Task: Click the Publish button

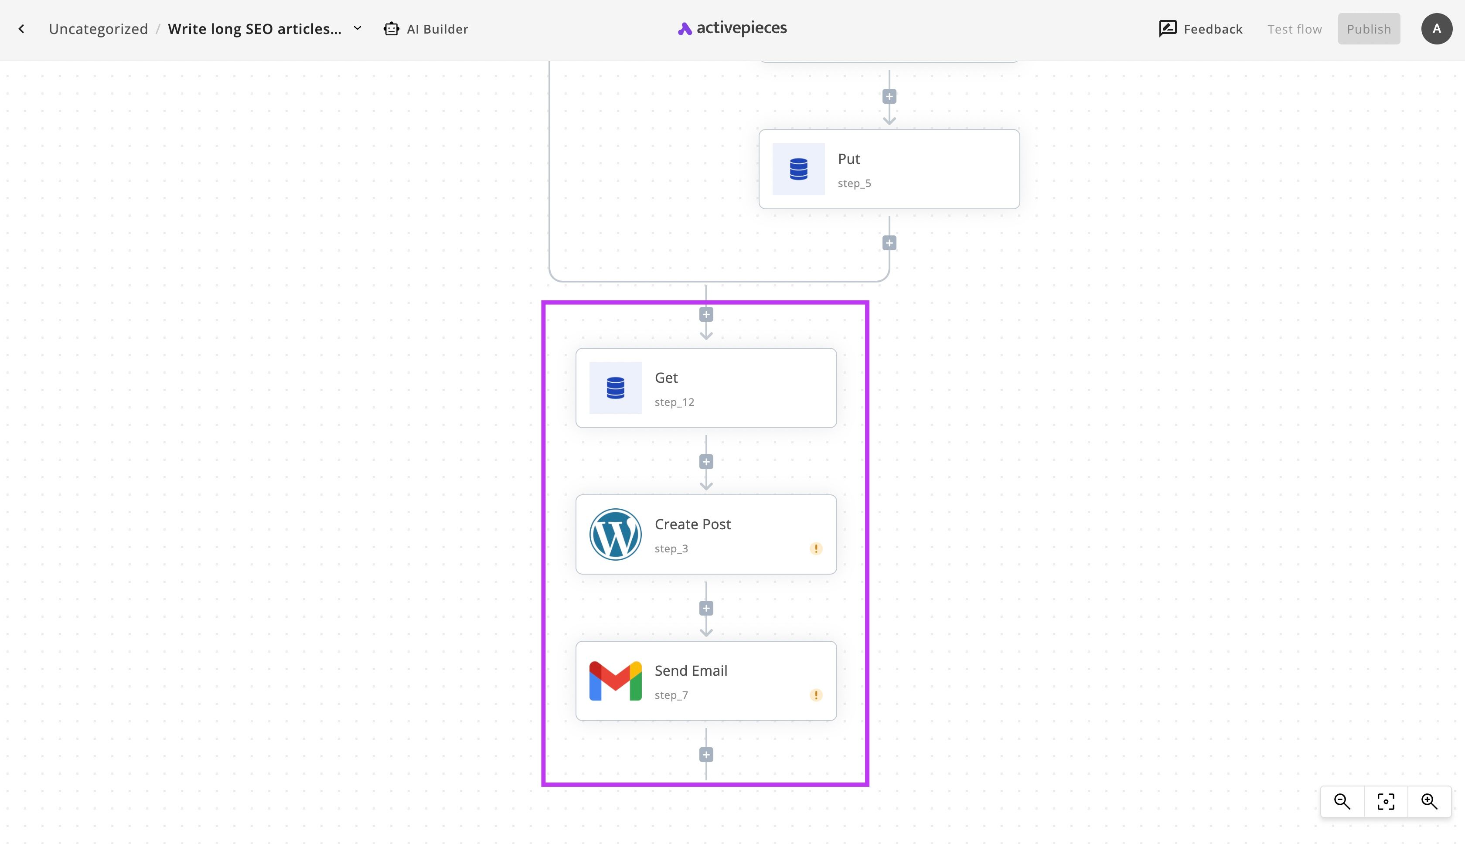Action: [1369, 29]
